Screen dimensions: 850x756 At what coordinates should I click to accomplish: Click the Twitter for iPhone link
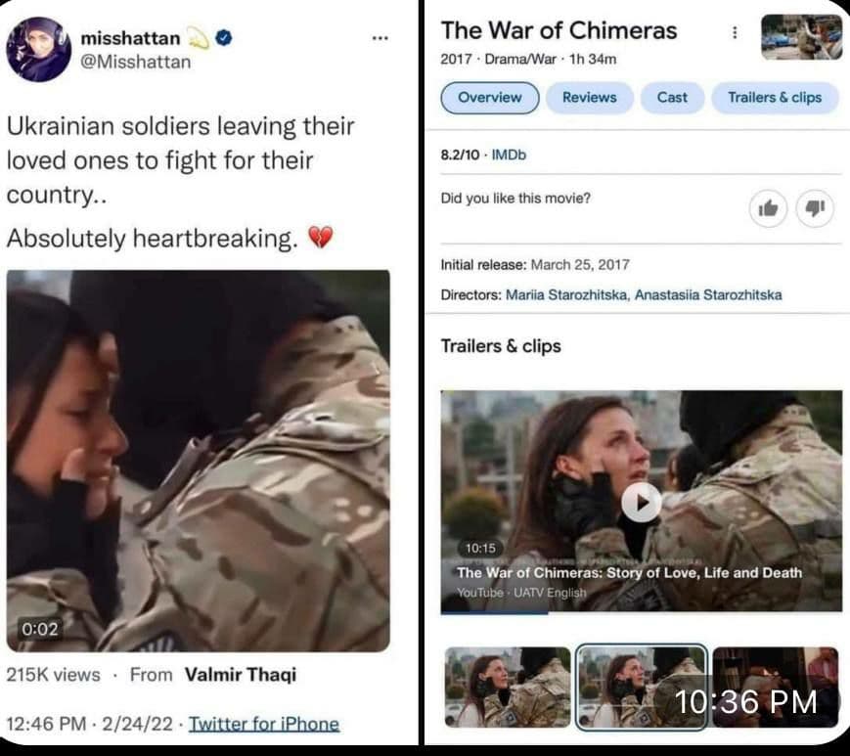pos(264,724)
